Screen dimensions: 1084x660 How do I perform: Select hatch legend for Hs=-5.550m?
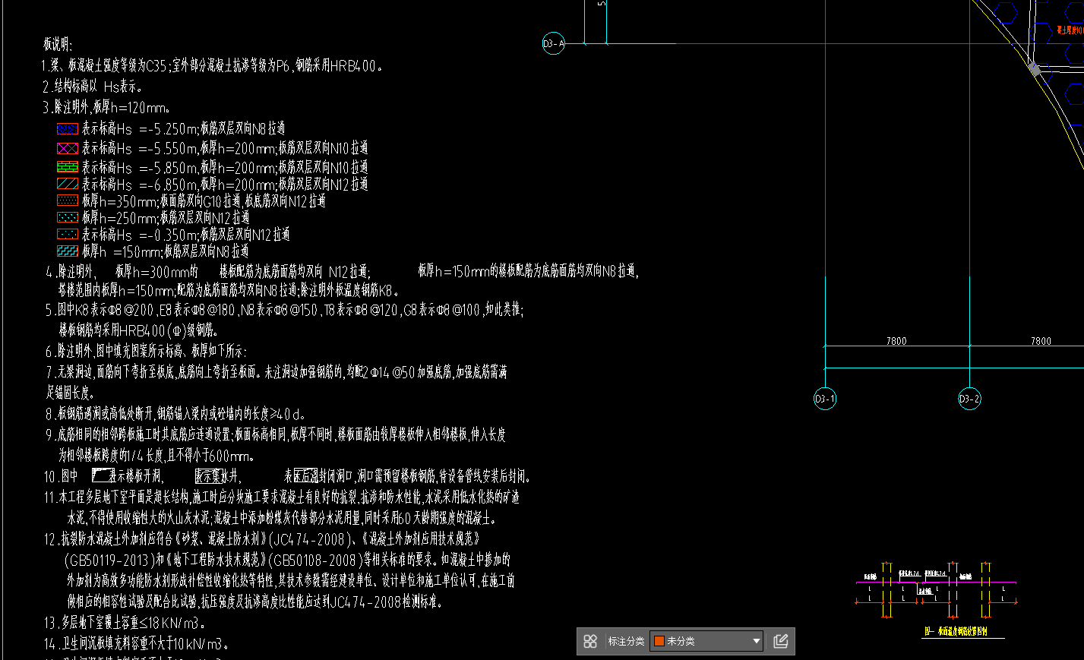(x=68, y=148)
